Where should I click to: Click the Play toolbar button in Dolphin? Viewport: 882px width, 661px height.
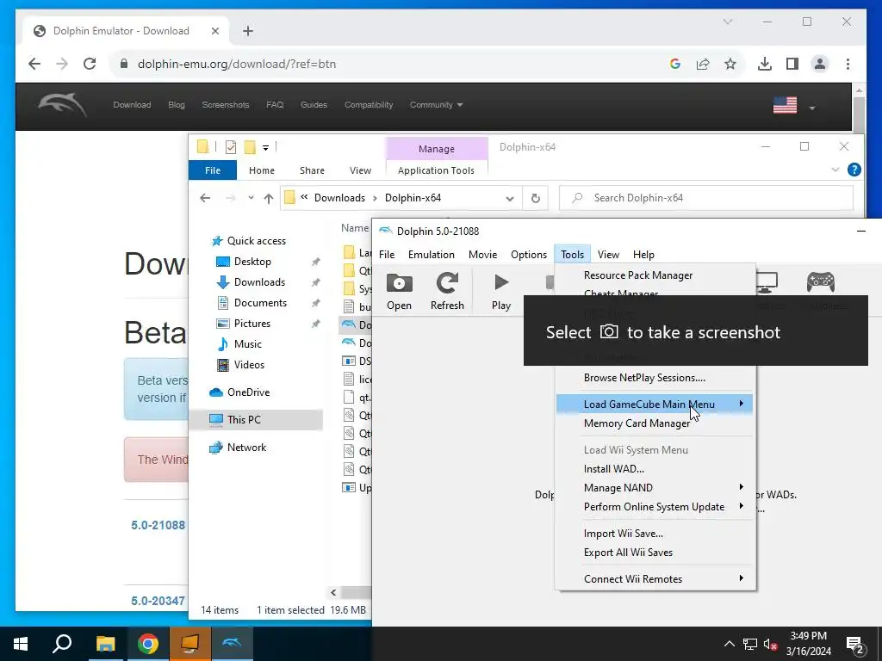[500, 291]
